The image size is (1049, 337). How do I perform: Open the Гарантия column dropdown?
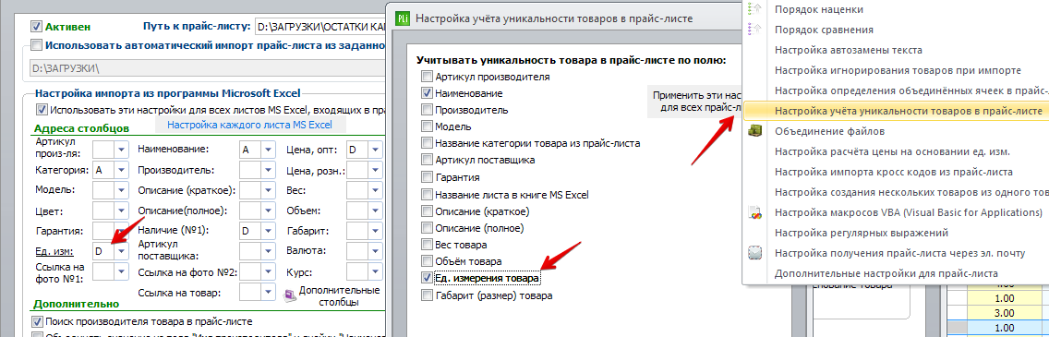pyautogui.click(x=121, y=232)
